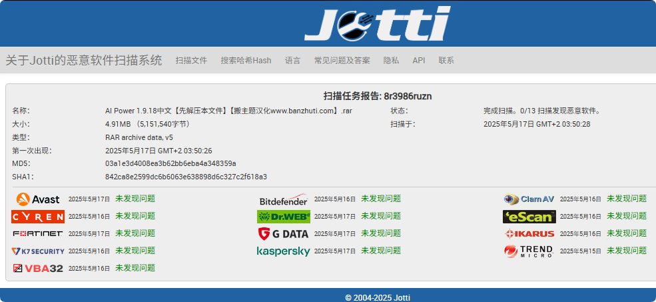
Task: Click Bitdefender's signature date 2025年5月16日
Action: [335, 199]
